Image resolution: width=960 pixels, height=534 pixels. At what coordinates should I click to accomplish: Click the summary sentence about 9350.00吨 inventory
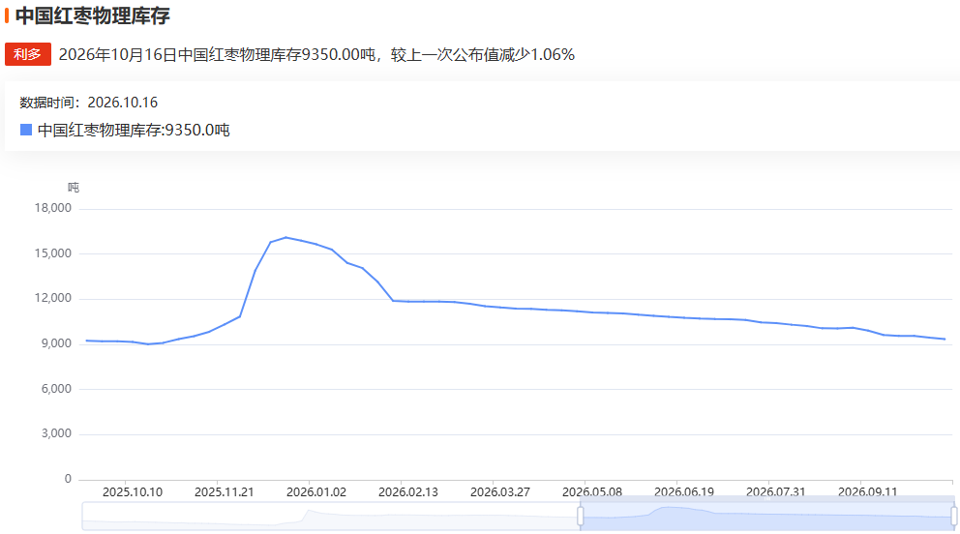click(x=316, y=54)
